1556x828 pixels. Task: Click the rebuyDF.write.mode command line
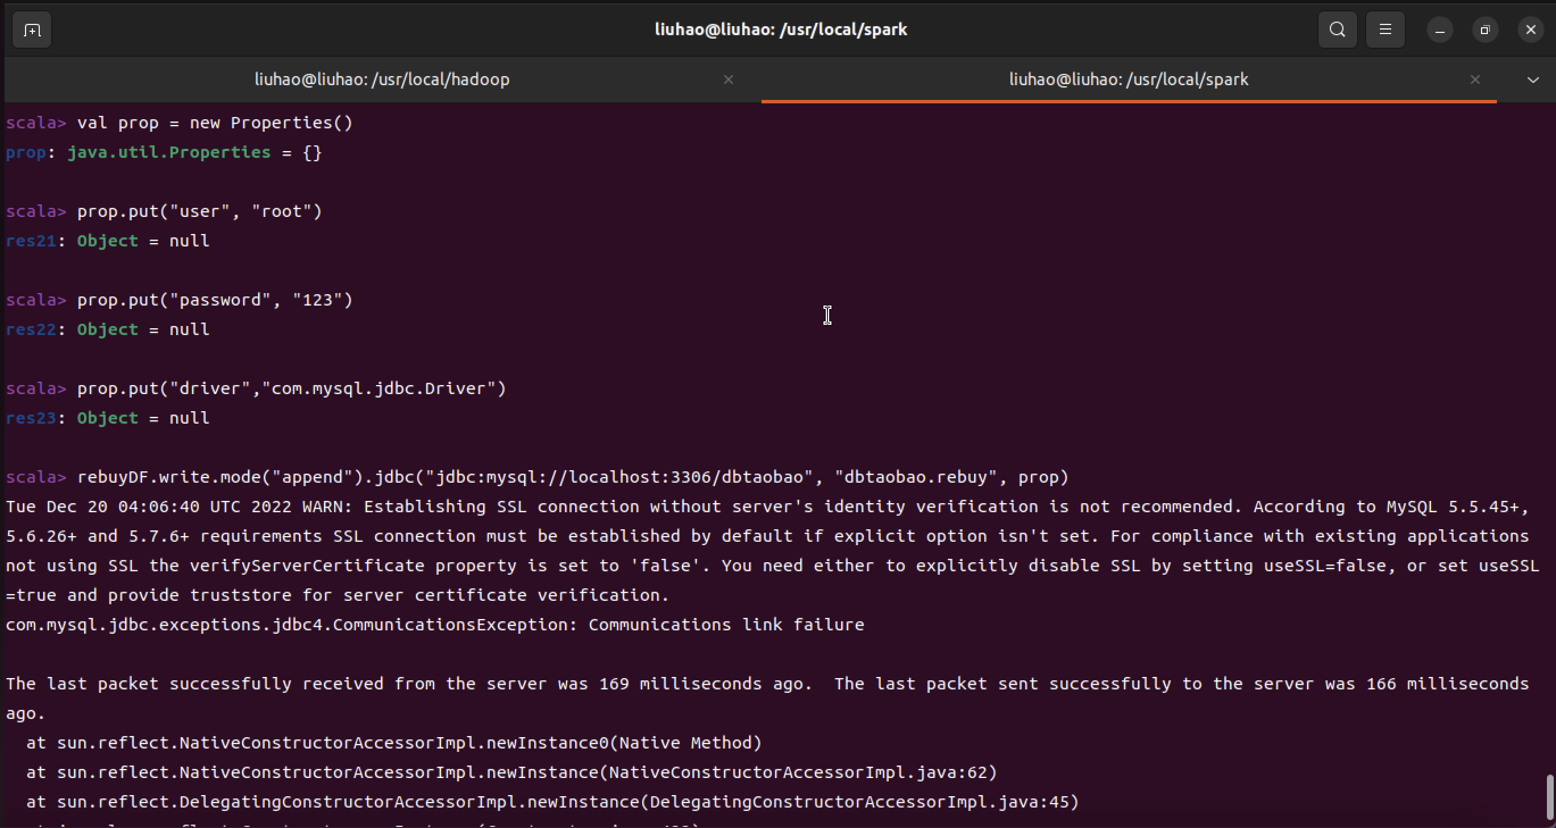coord(572,478)
